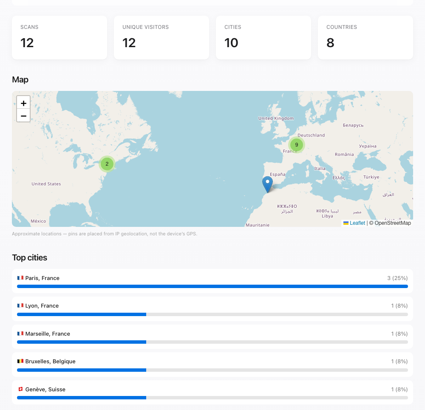Click the French flag beside Lyon
Viewport: 425px width, 410px height.
pyautogui.click(x=20, y=305)
